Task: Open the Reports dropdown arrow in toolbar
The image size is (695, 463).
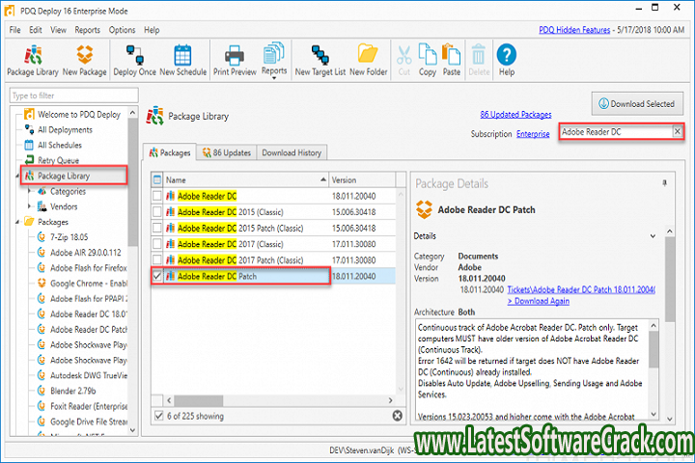Action: [274, 78]
